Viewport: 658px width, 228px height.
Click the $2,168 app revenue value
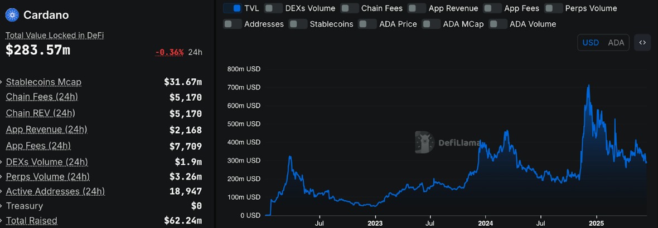point(186,130)
